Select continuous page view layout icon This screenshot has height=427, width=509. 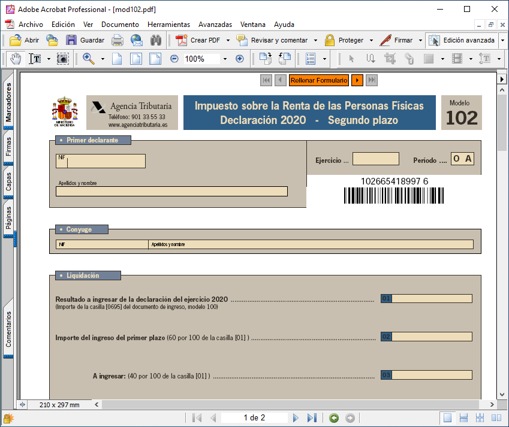click(463, 418)
